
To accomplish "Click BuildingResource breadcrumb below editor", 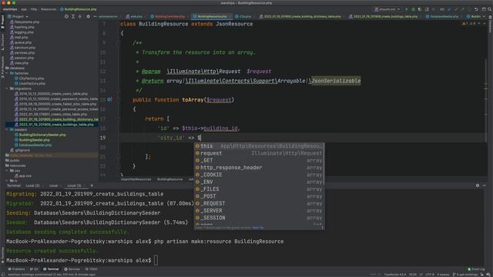I will point(169,179).
